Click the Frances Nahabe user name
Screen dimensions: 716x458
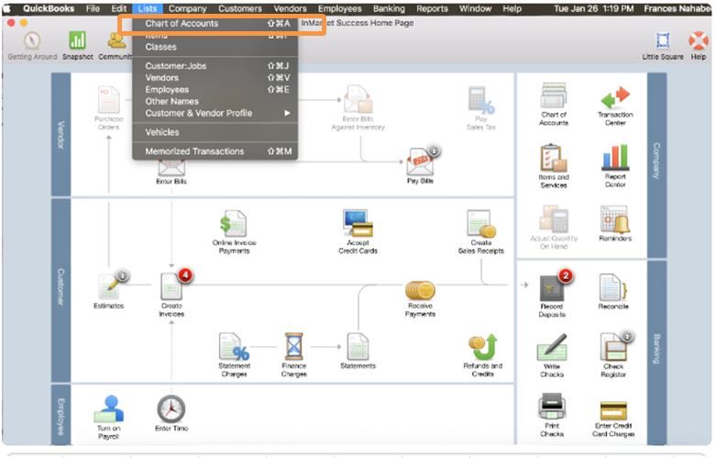tap(677, 8)
